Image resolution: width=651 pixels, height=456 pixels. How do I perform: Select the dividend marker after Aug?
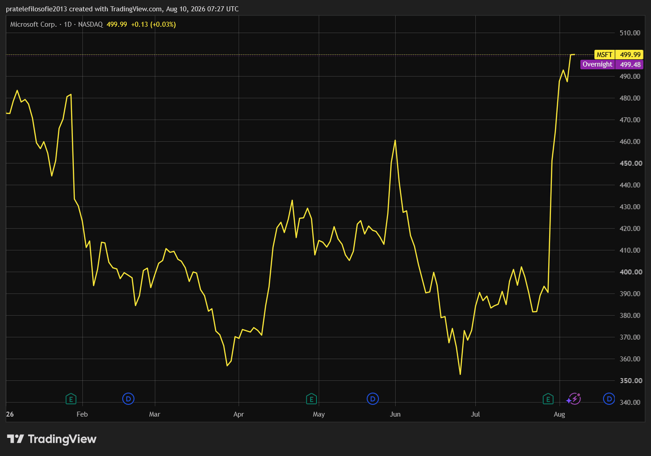click(x=609, y=399)
